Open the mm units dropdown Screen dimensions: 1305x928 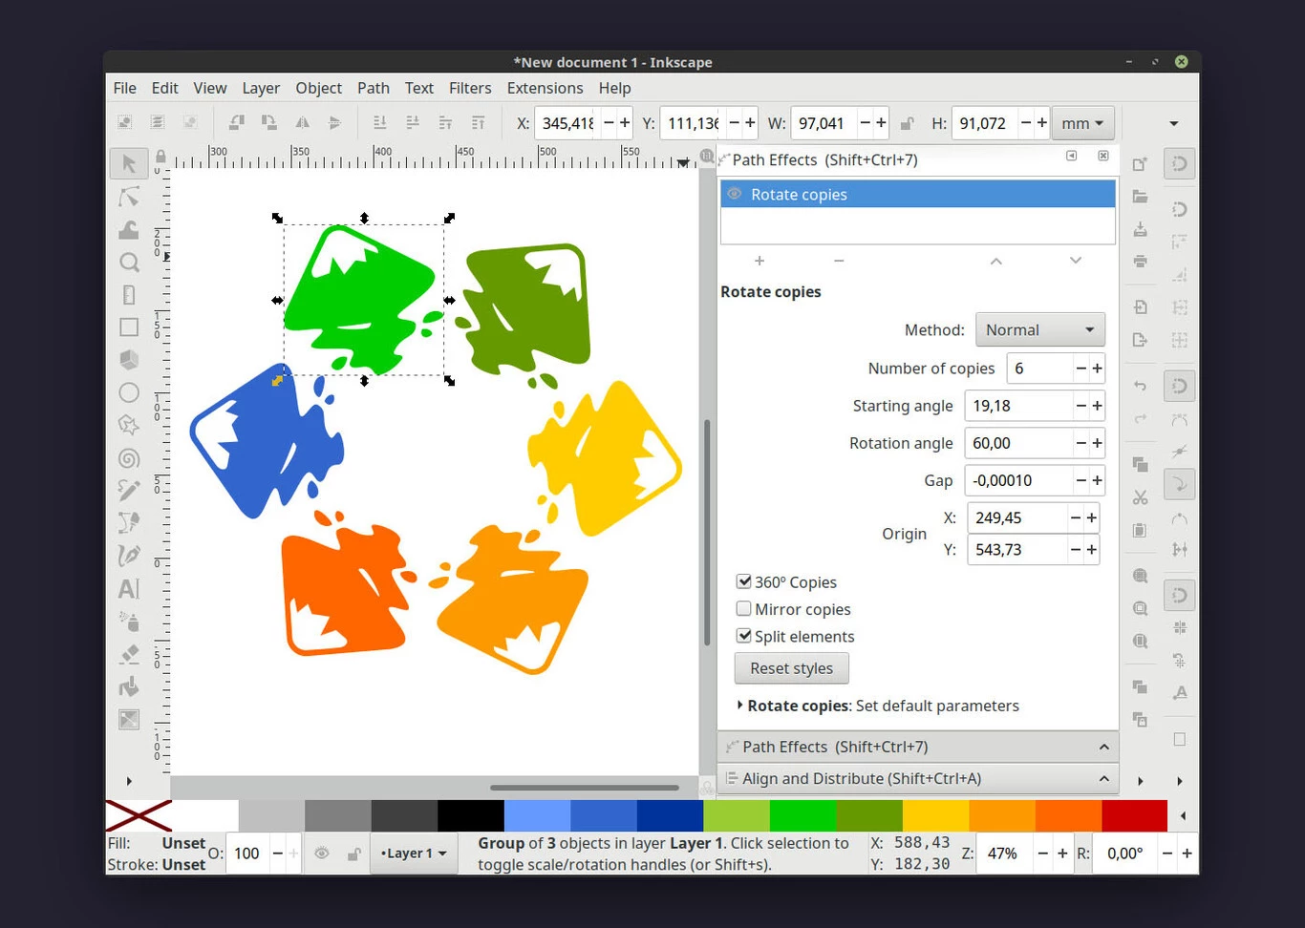click(x=1081, y=123)
